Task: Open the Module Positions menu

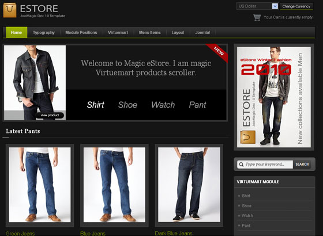Action: (x=81, y=32)
